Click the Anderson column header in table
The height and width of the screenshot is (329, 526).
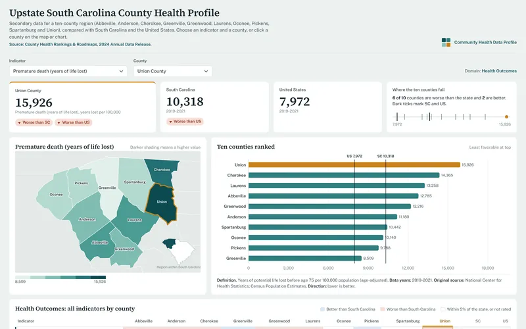(176, 321)
